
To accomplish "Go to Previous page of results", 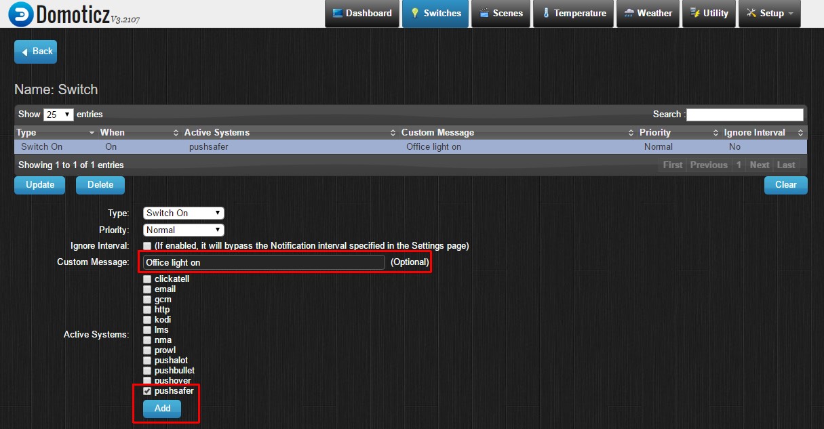I will [709, 165].
